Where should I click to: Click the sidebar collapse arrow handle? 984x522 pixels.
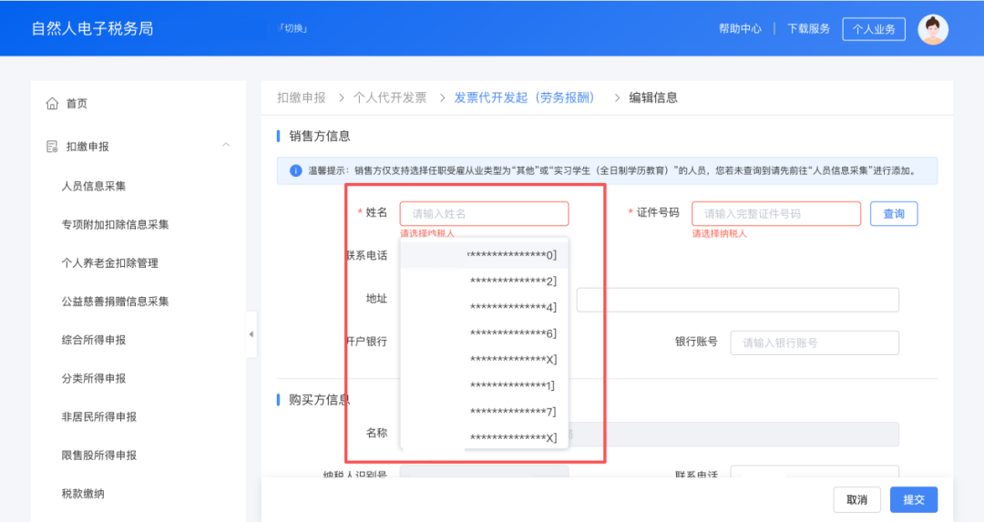click(251, 334)
